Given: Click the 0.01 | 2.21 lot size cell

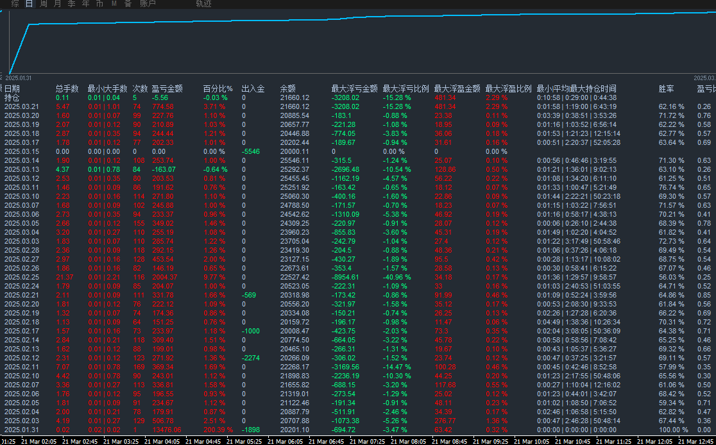Looking at the screenshot, I should click(104, 277).
